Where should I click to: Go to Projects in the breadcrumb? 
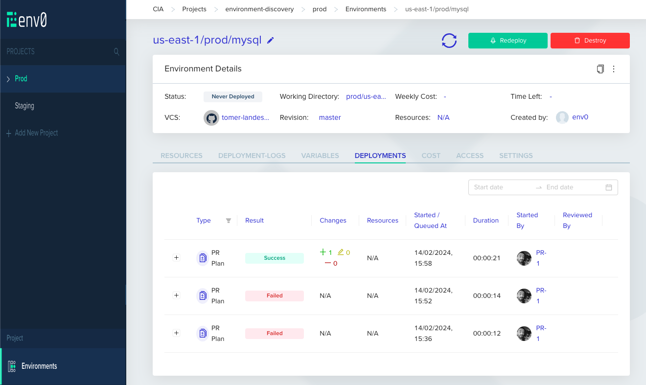click(x=194, y=9)
